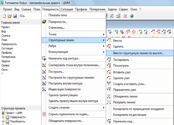174x125 pixels.
Task: Choose Скрыть горизонтали по кодам...
Action: point(74,114)
